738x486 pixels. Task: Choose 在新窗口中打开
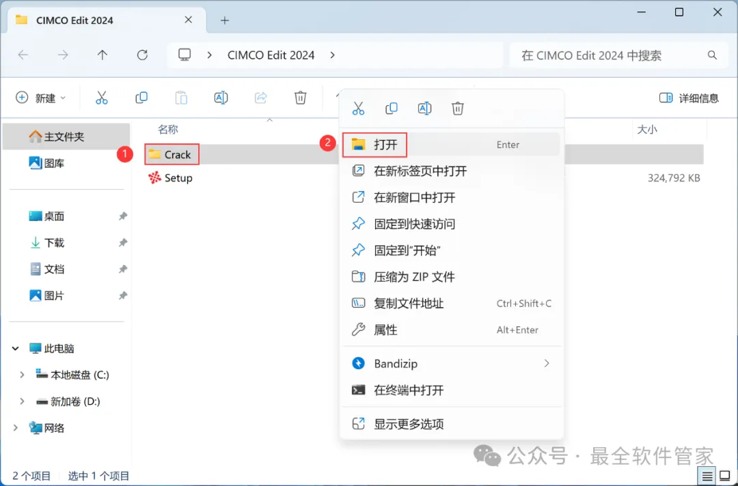click(452, 197)
